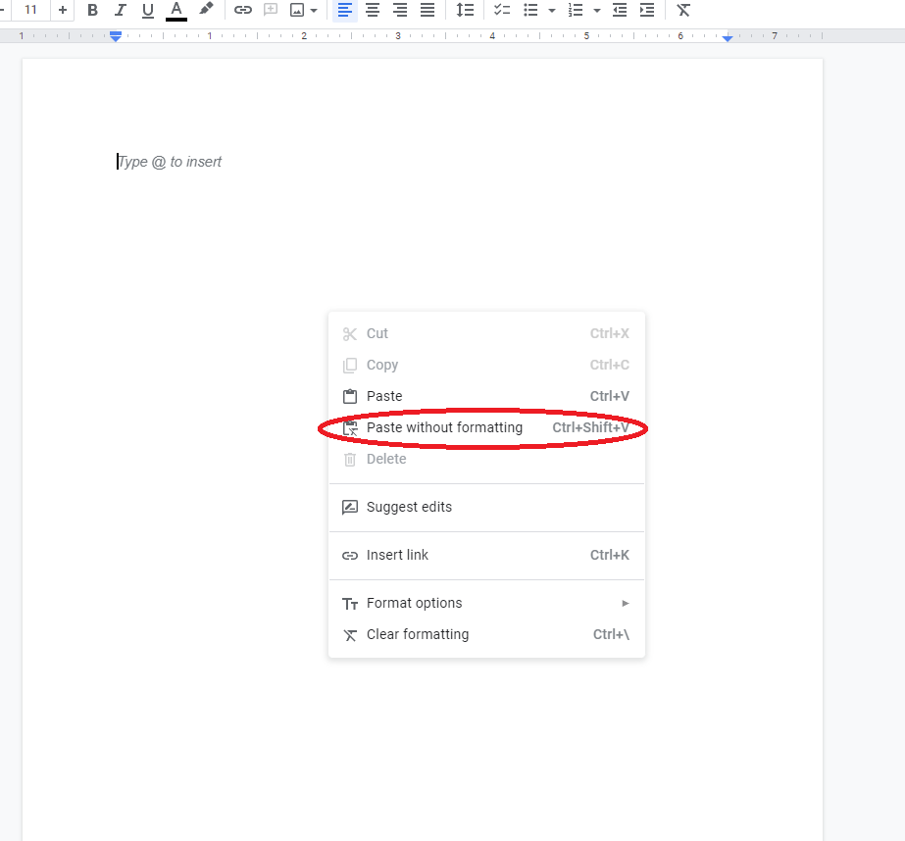Click the Ctrl+\ shortcut text
Image resolution: width=905 pixels, height=841 pixels.
tap(611, 634)
